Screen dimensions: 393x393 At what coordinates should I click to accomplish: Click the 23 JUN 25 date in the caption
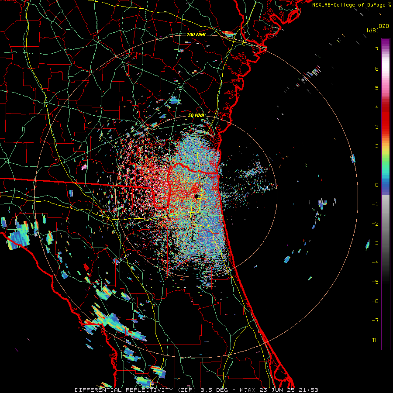(x=277, y=390)
